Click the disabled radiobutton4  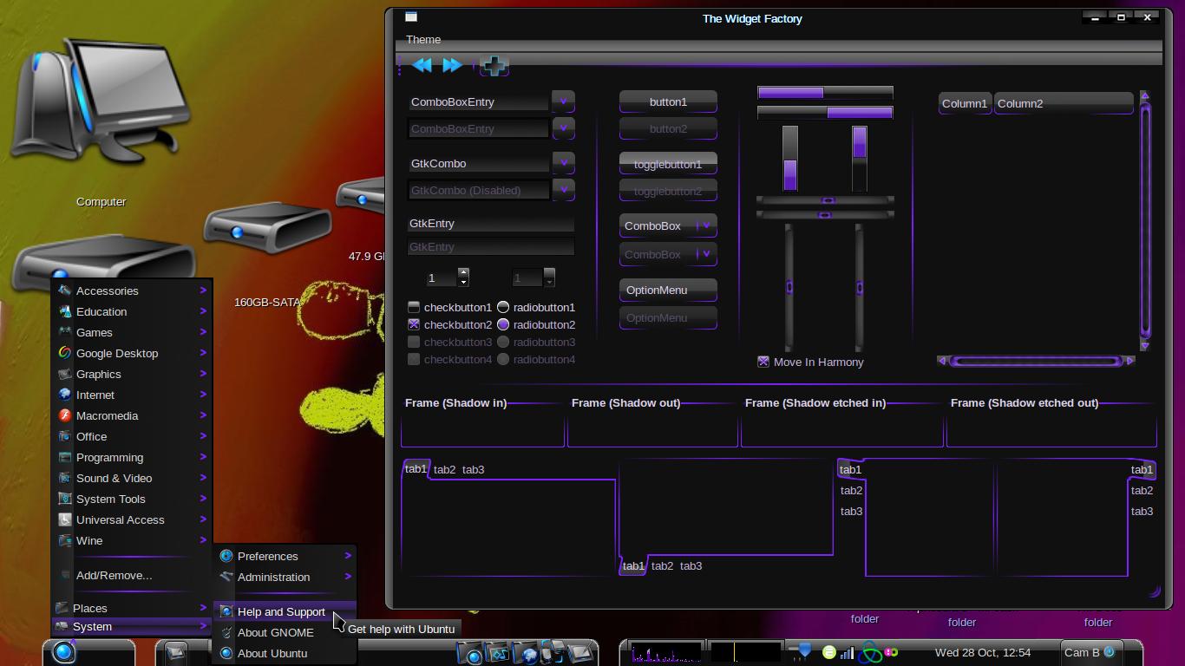(535, 359)
